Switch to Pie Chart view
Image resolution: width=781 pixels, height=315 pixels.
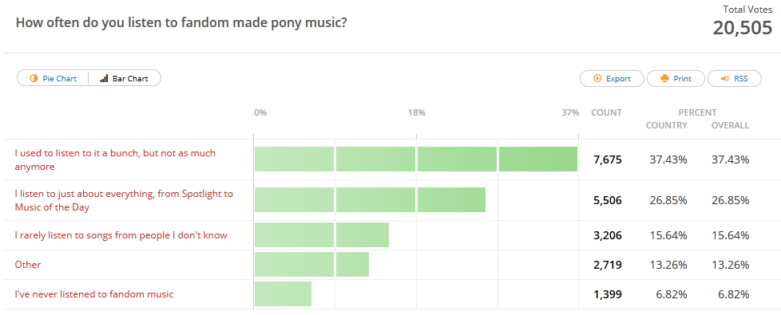(53, 78)
